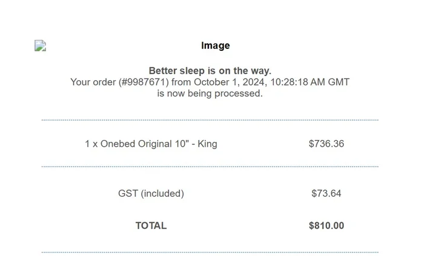
Task: Click the $736.36 item price
Action: [x=326, y=144]
